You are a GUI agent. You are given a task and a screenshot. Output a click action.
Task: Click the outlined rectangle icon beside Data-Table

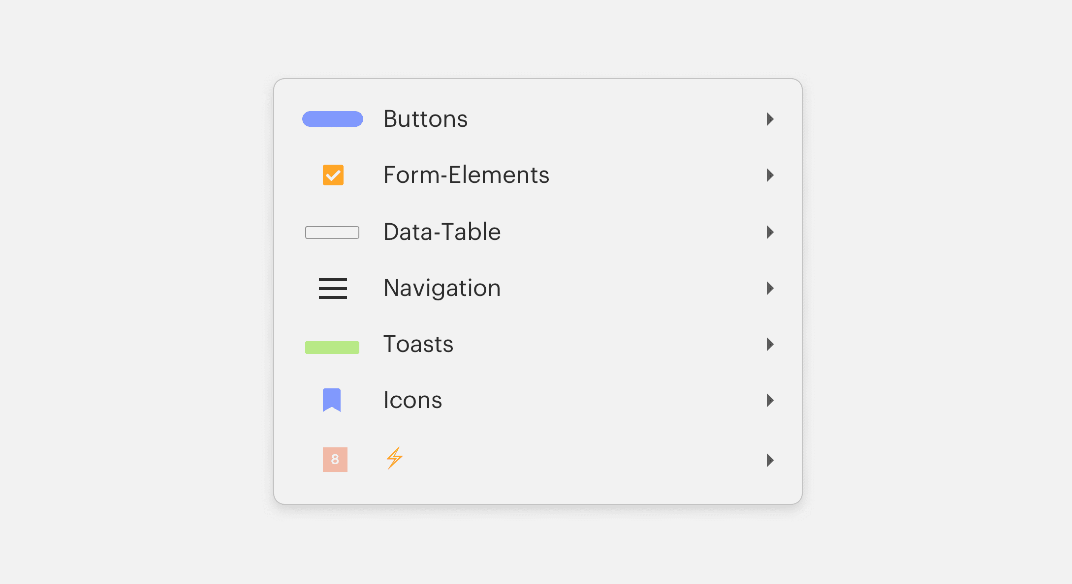332,233
